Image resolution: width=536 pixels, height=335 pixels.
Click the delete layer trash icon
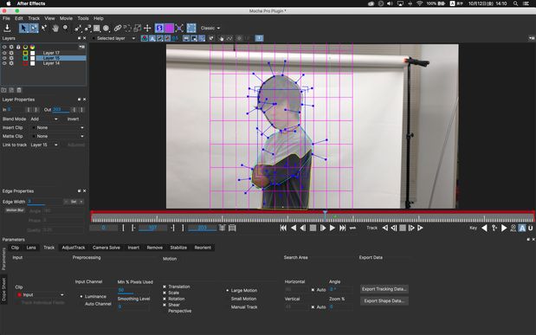pyautogui.click(x=19, y=90)
